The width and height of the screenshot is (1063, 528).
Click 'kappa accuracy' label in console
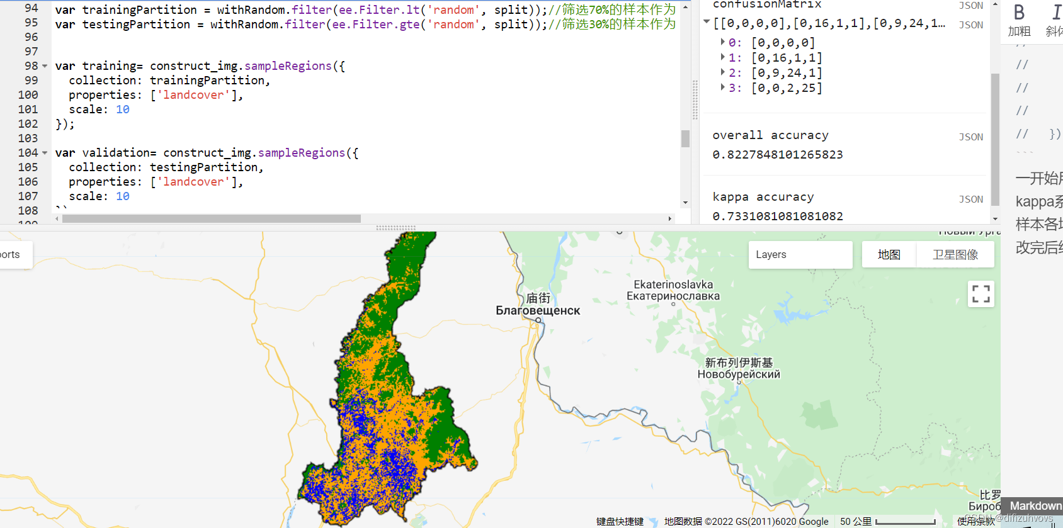click(x=763, y=197)
